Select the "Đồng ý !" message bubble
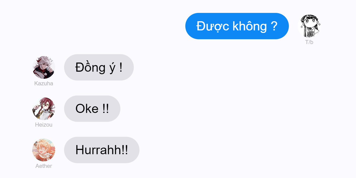 (x=99, y=67)
